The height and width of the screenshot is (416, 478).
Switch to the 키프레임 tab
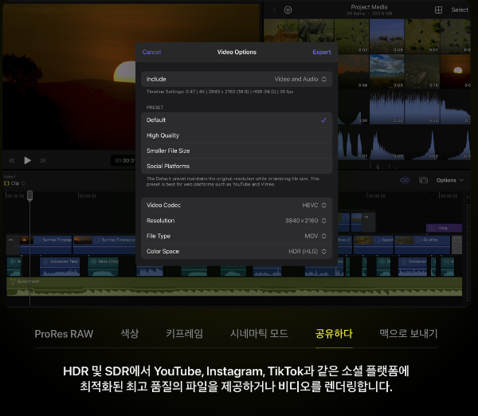click(x=185, y=333)
